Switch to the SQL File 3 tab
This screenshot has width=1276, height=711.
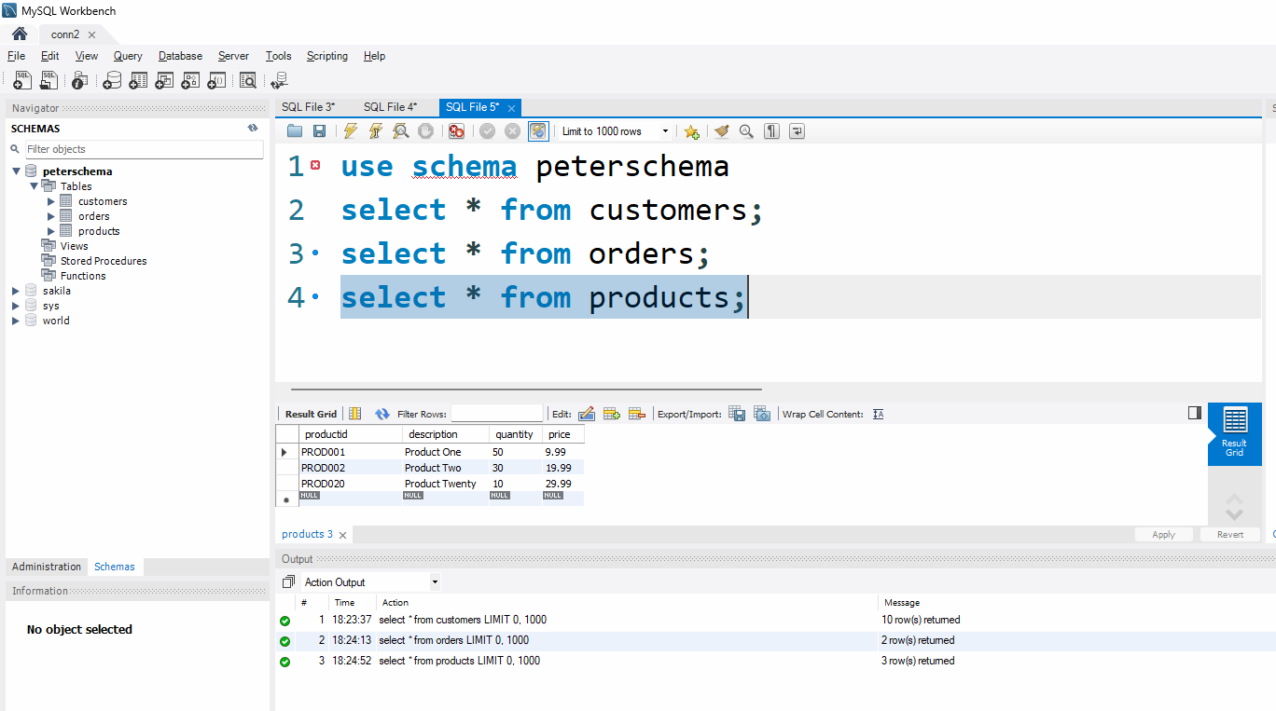pos(308,107)
